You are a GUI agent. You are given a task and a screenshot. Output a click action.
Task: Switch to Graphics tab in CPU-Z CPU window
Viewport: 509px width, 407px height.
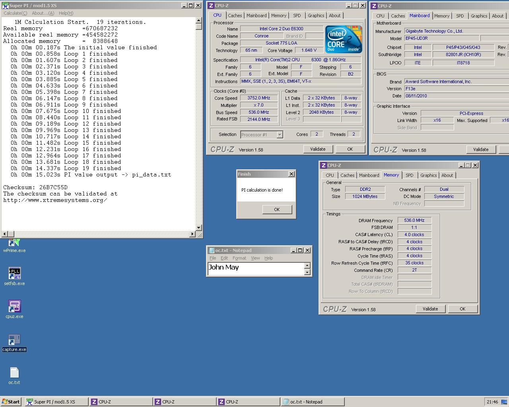coord(316,16)
